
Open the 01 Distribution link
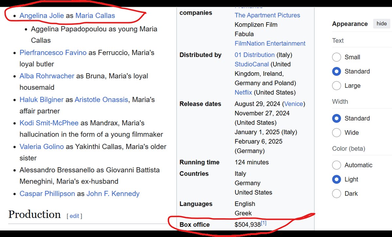[x=254, y=55]
